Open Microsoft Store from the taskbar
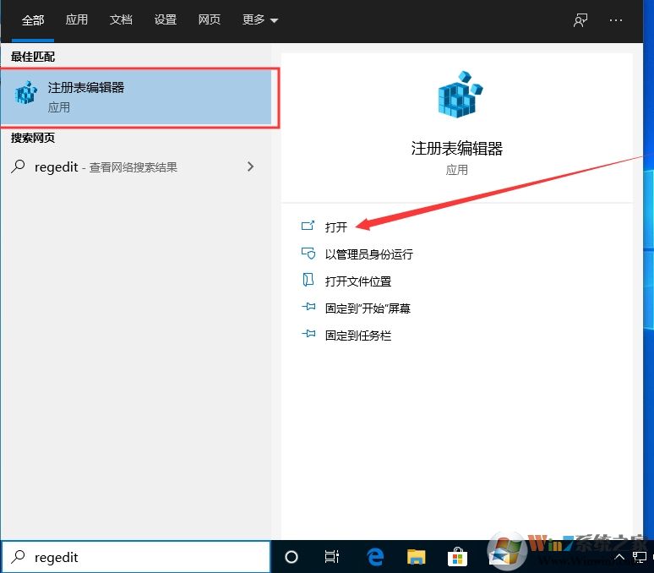 457,557
